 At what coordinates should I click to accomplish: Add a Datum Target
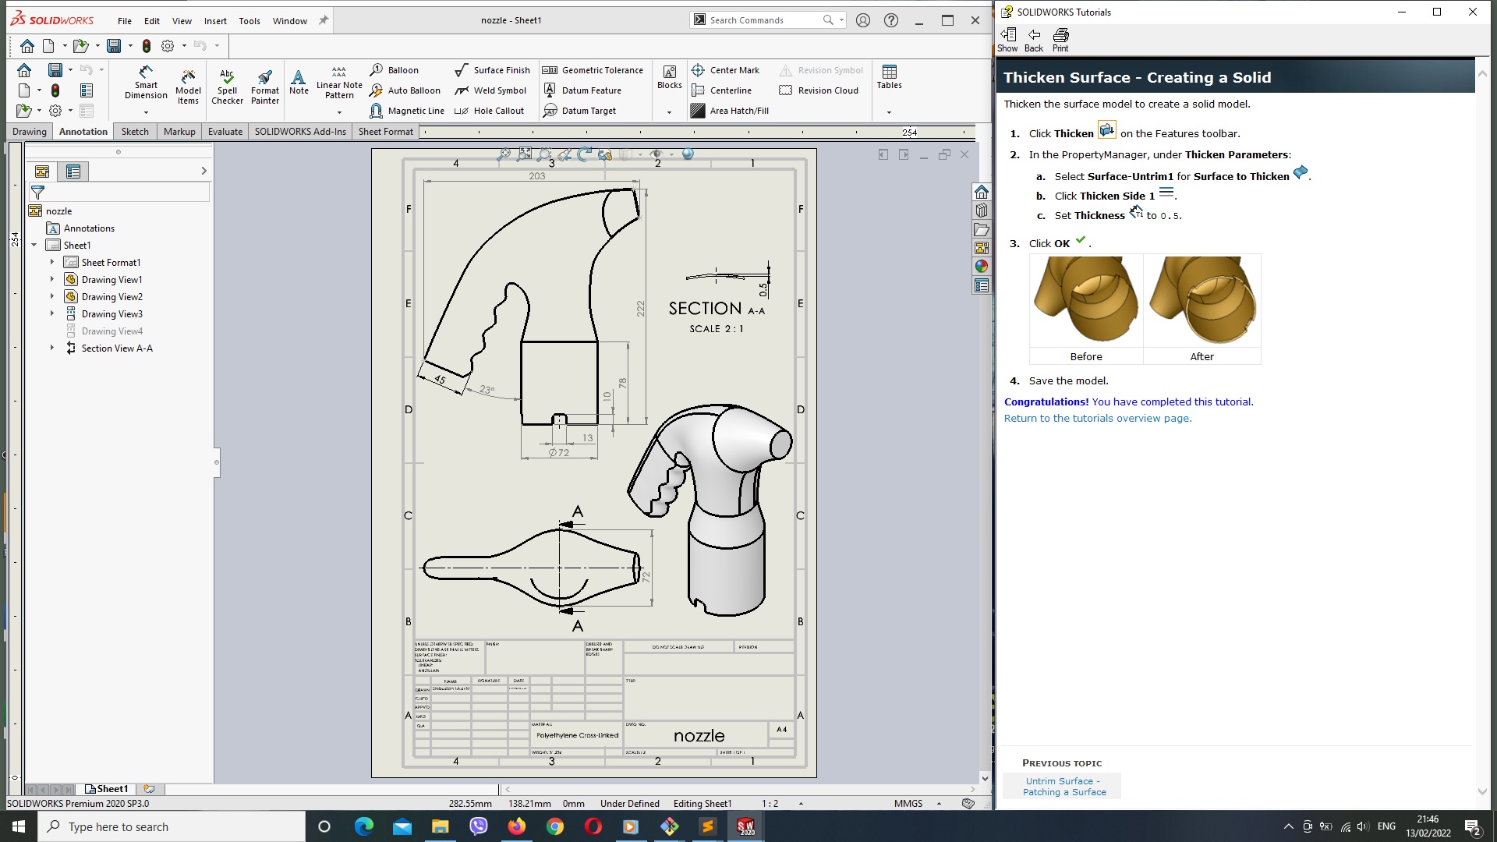pos(579,111)
